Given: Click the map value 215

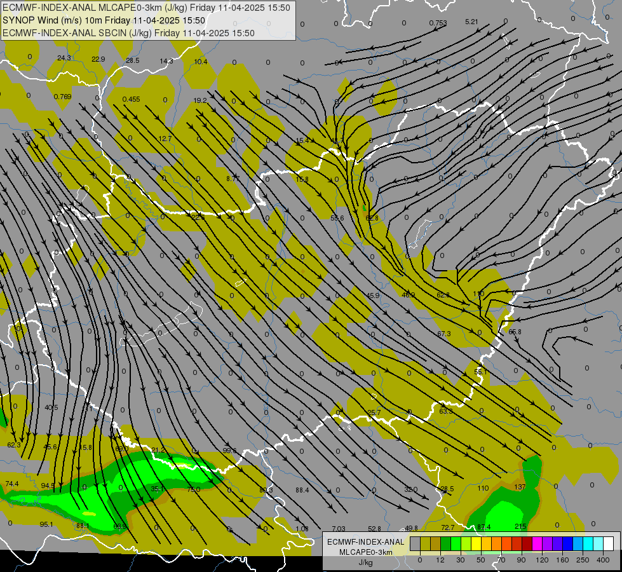Looking at the screenshot, I should pos(520,526).
